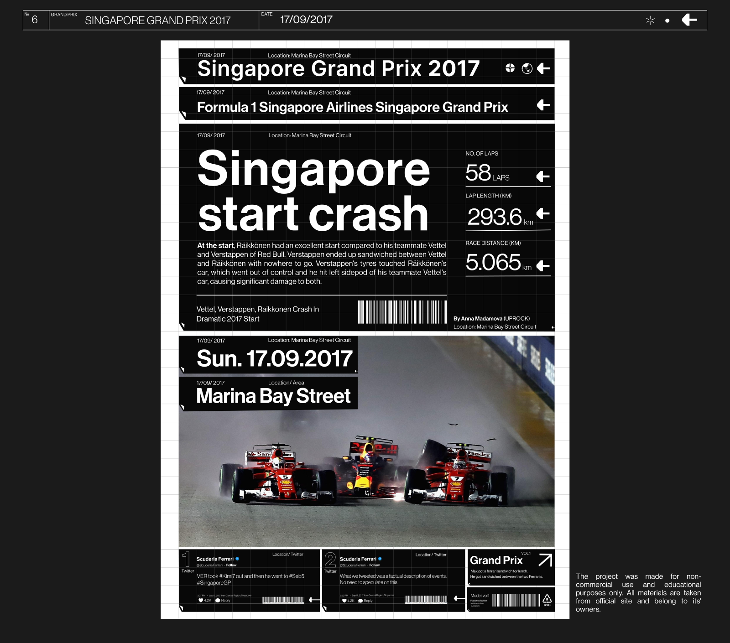The width and height of the screenshot is (730, 643).
Task: Click the crosshair icon beside Singapore Grand Prix 2017
Action: pyautogui.click(x=510, y=68)
